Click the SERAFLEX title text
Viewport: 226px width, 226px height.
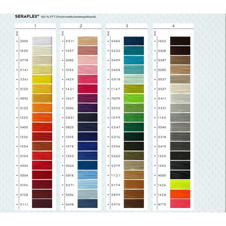(x=27, y=16)
